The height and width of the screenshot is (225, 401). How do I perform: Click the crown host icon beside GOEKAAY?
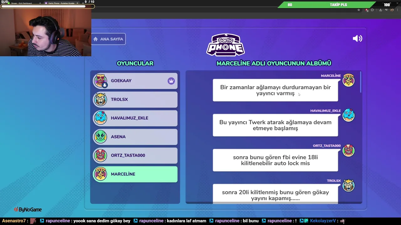[x=171, y=81]
